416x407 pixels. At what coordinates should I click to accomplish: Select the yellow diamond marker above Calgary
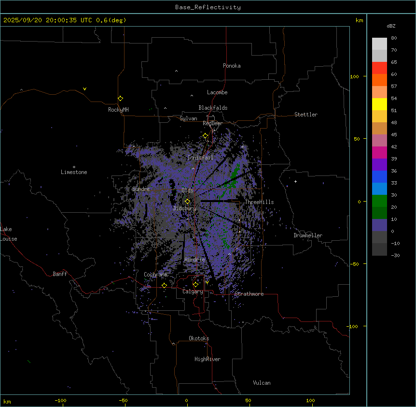click(195, 284)
